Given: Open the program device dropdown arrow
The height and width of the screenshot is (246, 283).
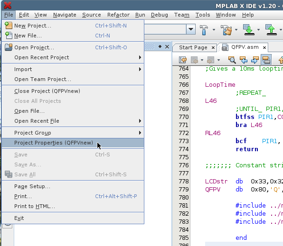Looking at the screenshot, I should [x=258, y=29].
